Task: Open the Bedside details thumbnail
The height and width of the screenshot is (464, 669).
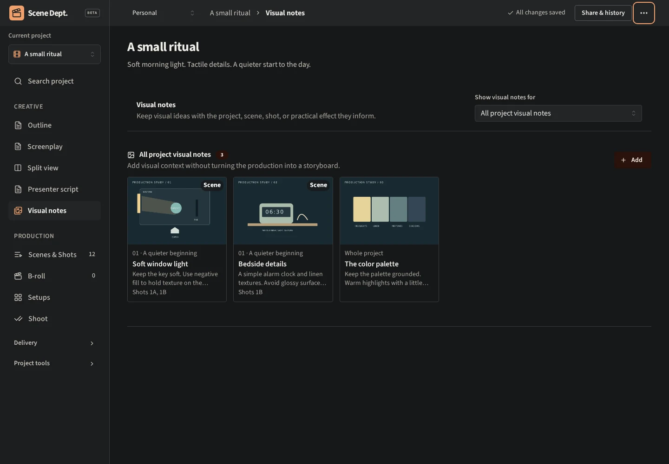Action: pyautogui.click(x=283, y=211)
